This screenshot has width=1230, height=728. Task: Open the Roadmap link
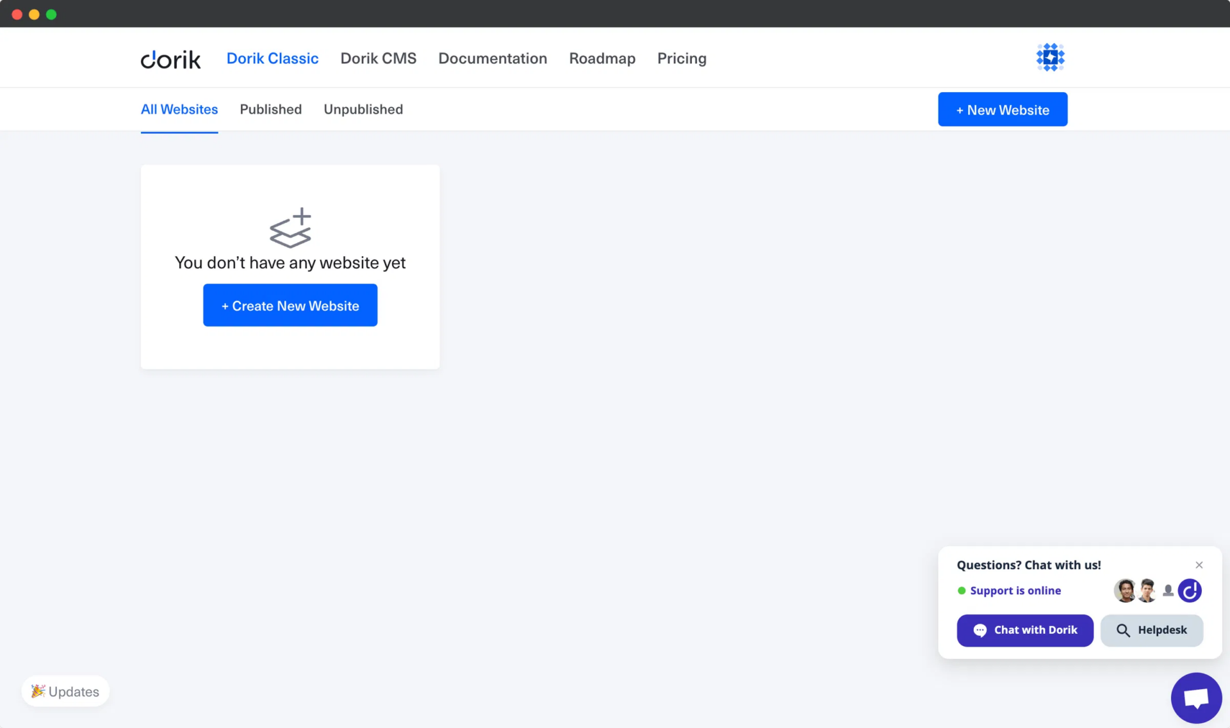[602, 58]
